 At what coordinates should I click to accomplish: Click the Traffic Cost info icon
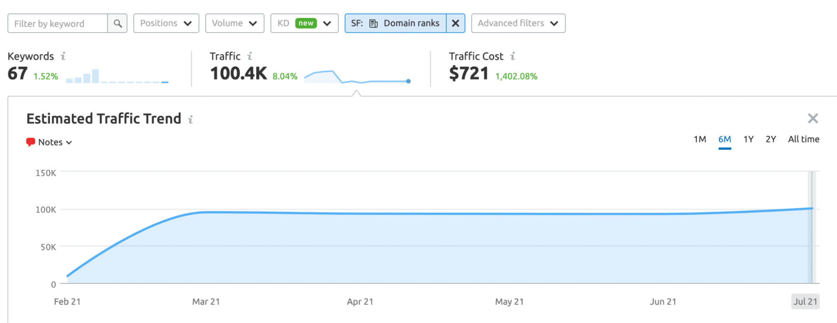513,56
